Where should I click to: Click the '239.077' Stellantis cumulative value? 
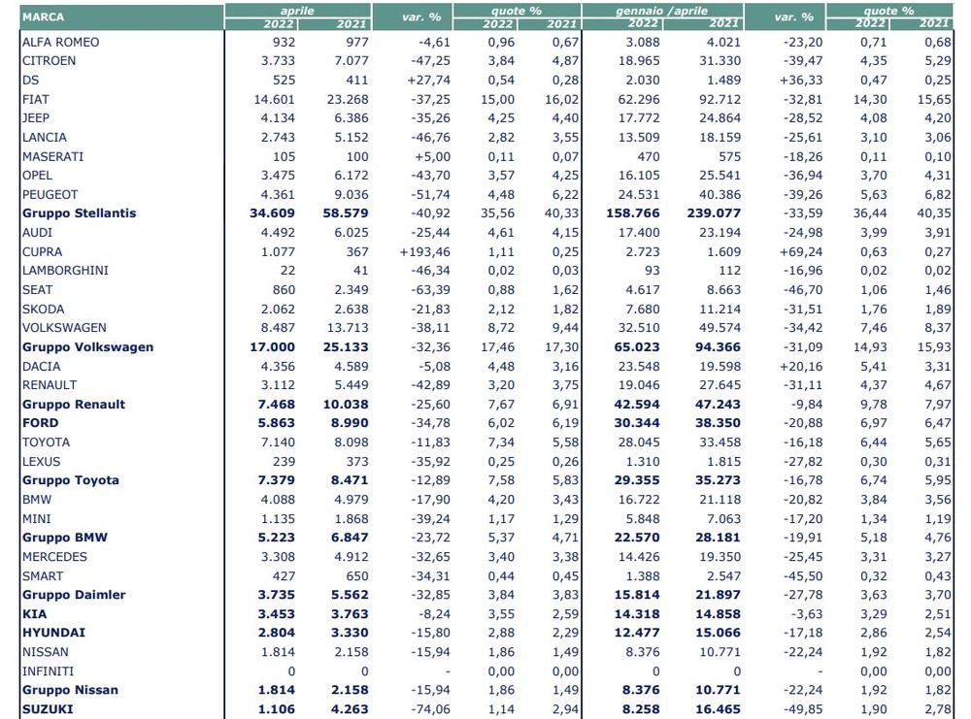point(714,212)
